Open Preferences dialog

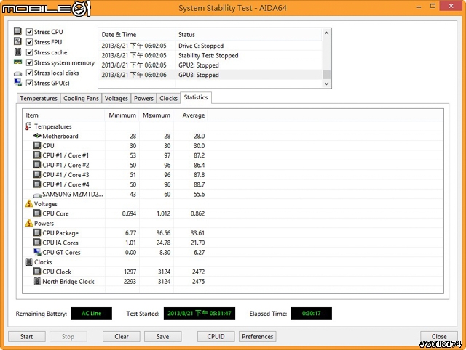click(x=257, y=337)
